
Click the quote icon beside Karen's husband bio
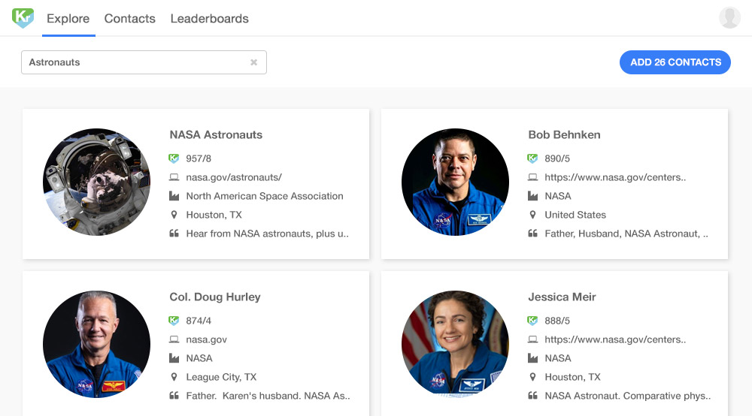pyautogui.click(x=174, y=396)
